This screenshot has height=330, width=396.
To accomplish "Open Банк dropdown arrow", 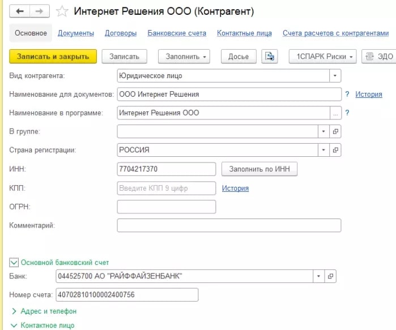I will click(319, 276).
